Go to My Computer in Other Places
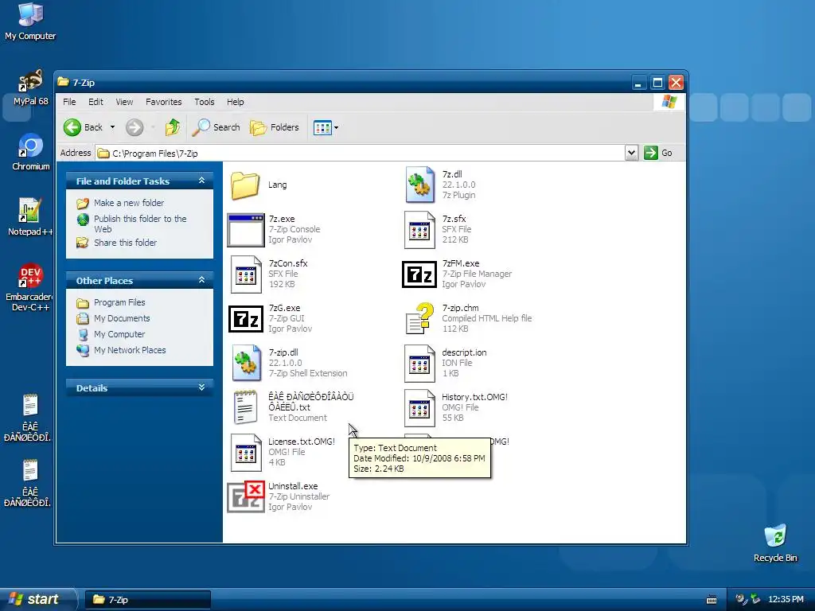Viewport: 815px width, 611px height. 119,334
